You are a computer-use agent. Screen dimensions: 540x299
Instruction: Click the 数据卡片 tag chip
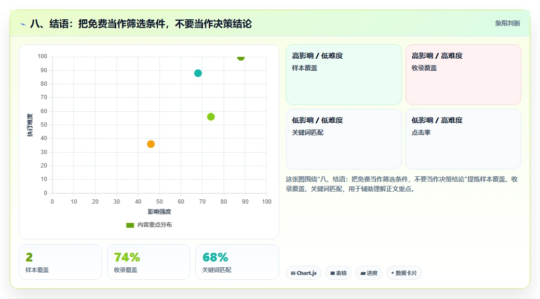click(x=404, y=273)
